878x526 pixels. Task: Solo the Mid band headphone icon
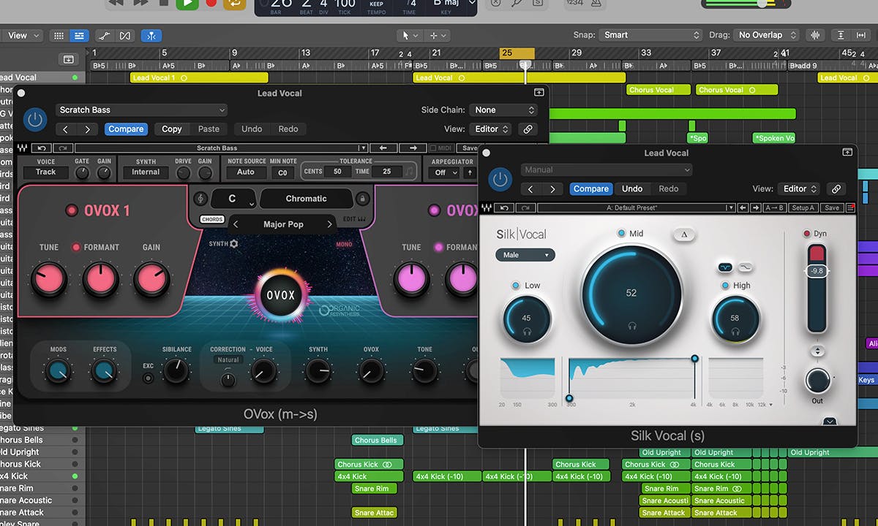631,326
